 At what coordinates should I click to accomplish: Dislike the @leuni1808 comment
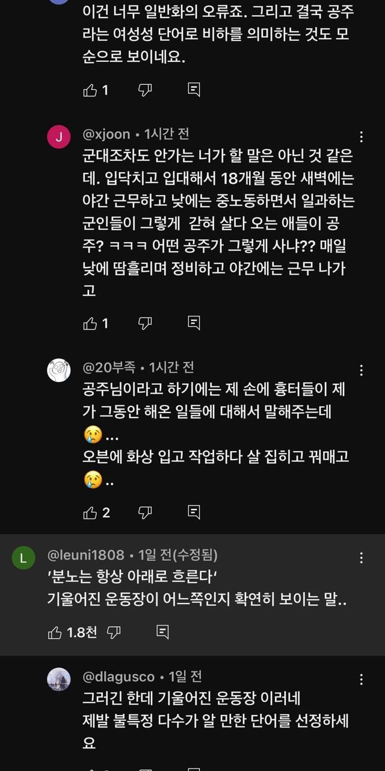tap(114, 632)
